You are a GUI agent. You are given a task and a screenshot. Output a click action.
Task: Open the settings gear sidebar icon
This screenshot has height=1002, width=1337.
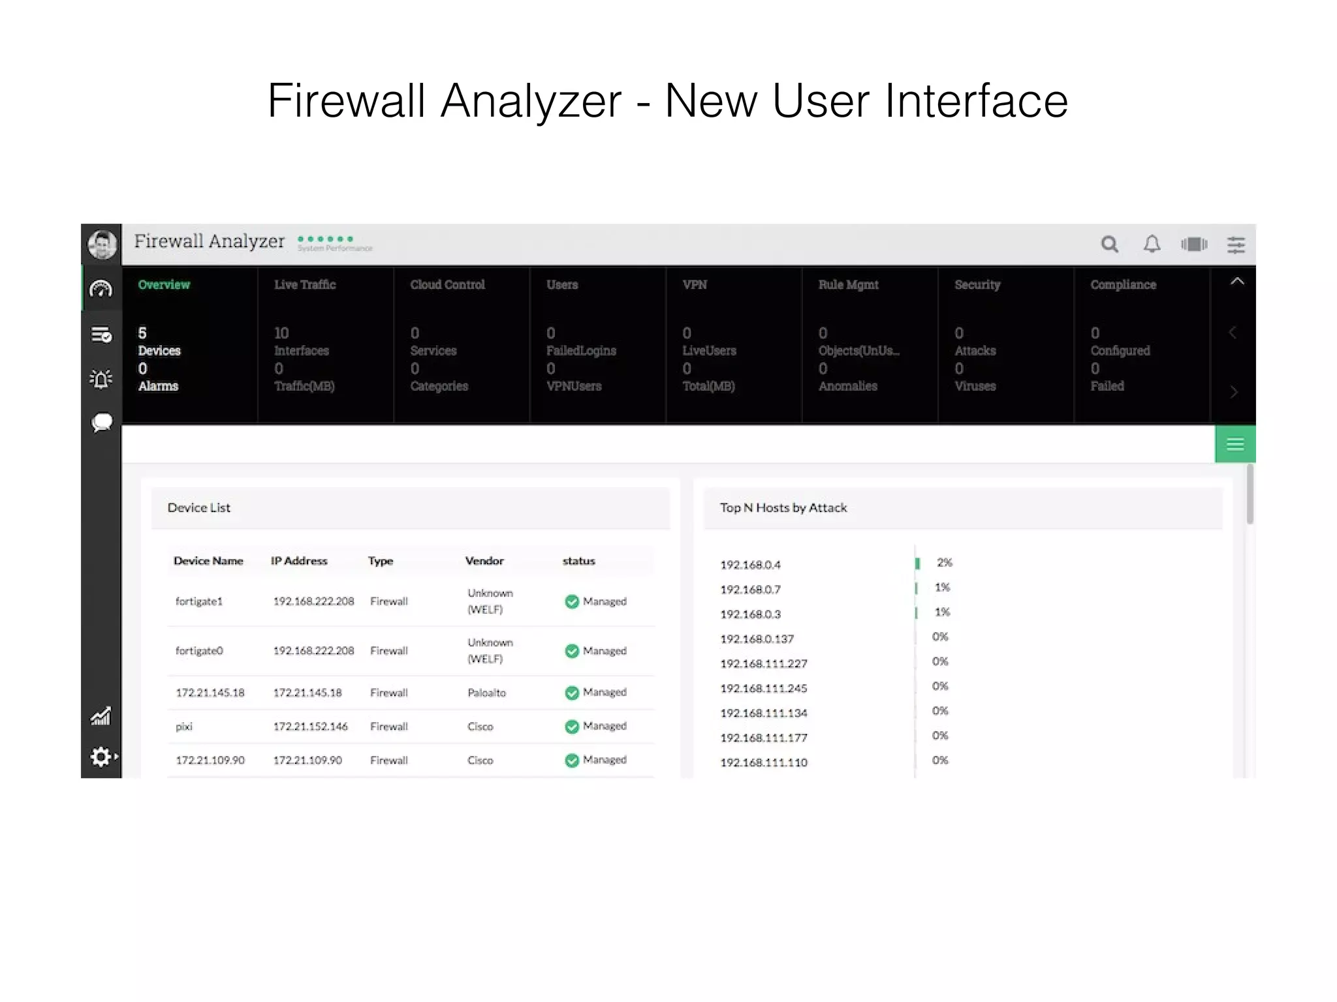pyautogui.click(x=101, y=757)
